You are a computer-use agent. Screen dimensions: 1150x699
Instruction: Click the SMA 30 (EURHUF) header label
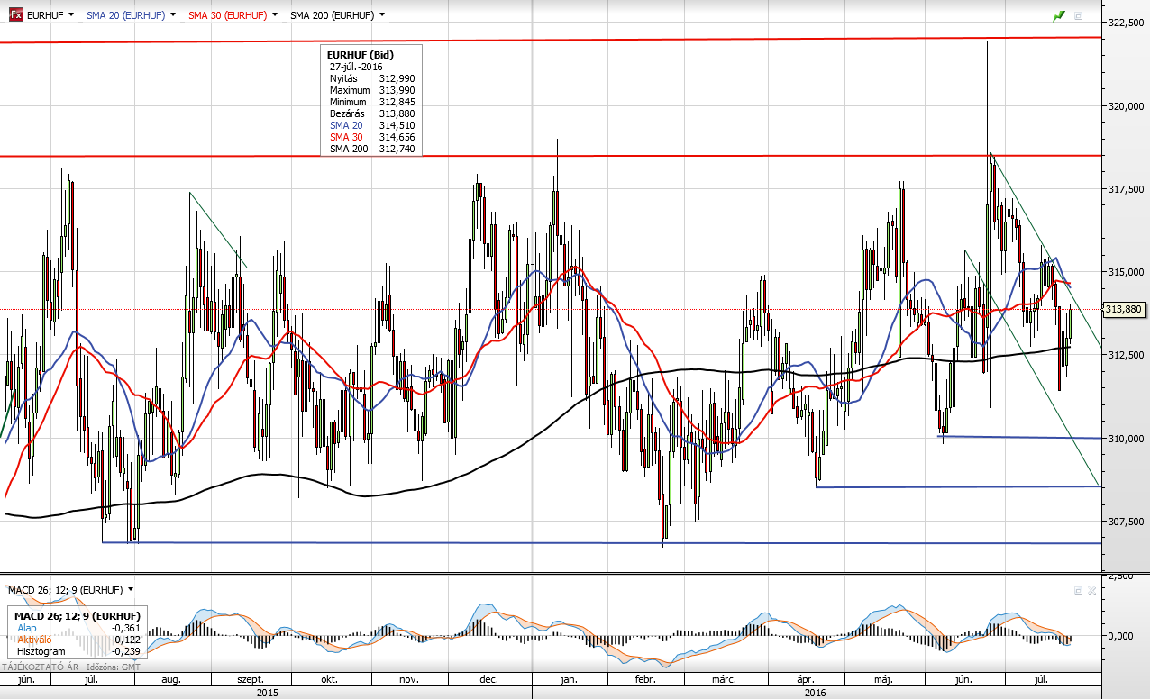[228, 15]
